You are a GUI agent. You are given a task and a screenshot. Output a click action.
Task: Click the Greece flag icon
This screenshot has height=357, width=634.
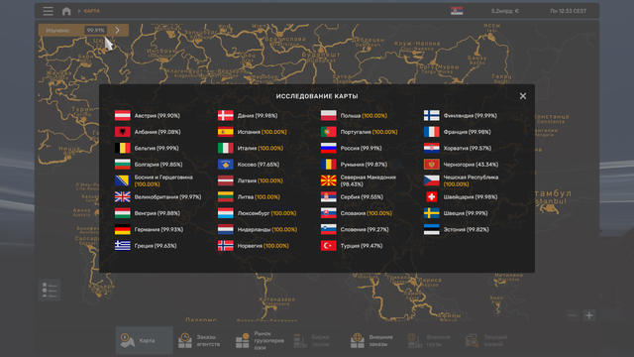pos(123,246)
